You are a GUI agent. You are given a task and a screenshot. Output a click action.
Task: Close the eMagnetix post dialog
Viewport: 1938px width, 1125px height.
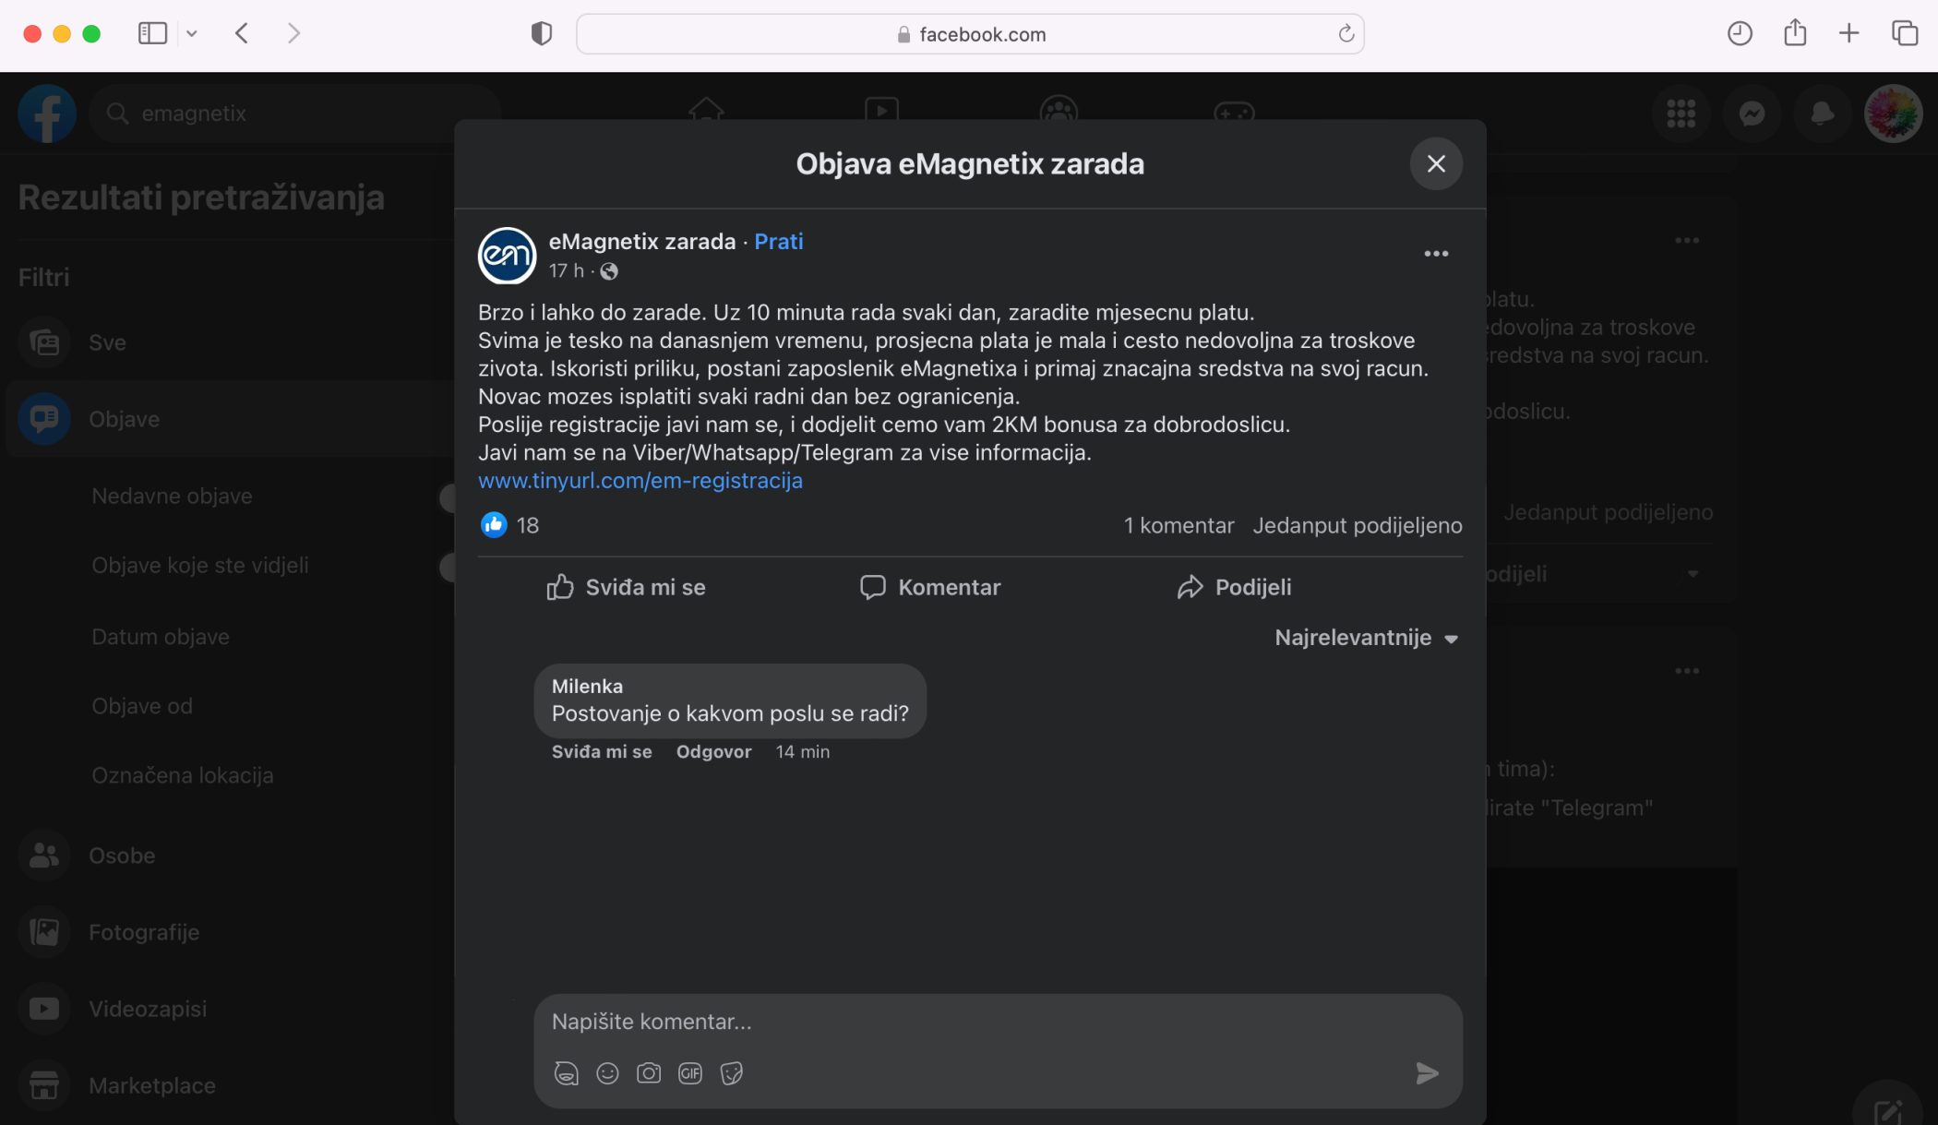(1436, 163)
